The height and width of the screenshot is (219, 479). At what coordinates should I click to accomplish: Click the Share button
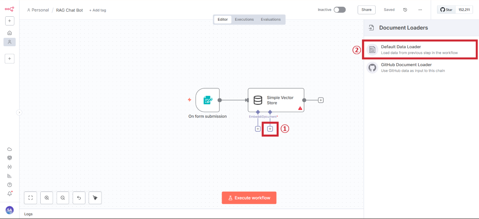pyautogui.click(x=366, y=10)
